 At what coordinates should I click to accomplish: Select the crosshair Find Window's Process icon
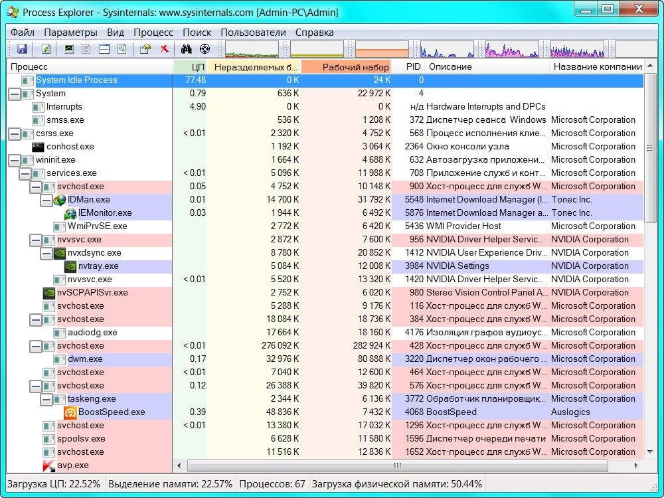205,49
